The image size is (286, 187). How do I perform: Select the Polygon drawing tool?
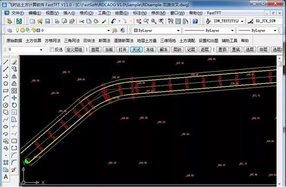(6, 83)
